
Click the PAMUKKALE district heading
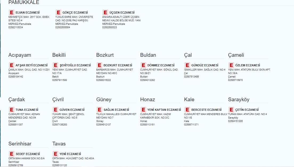click(x=24, y=2)
